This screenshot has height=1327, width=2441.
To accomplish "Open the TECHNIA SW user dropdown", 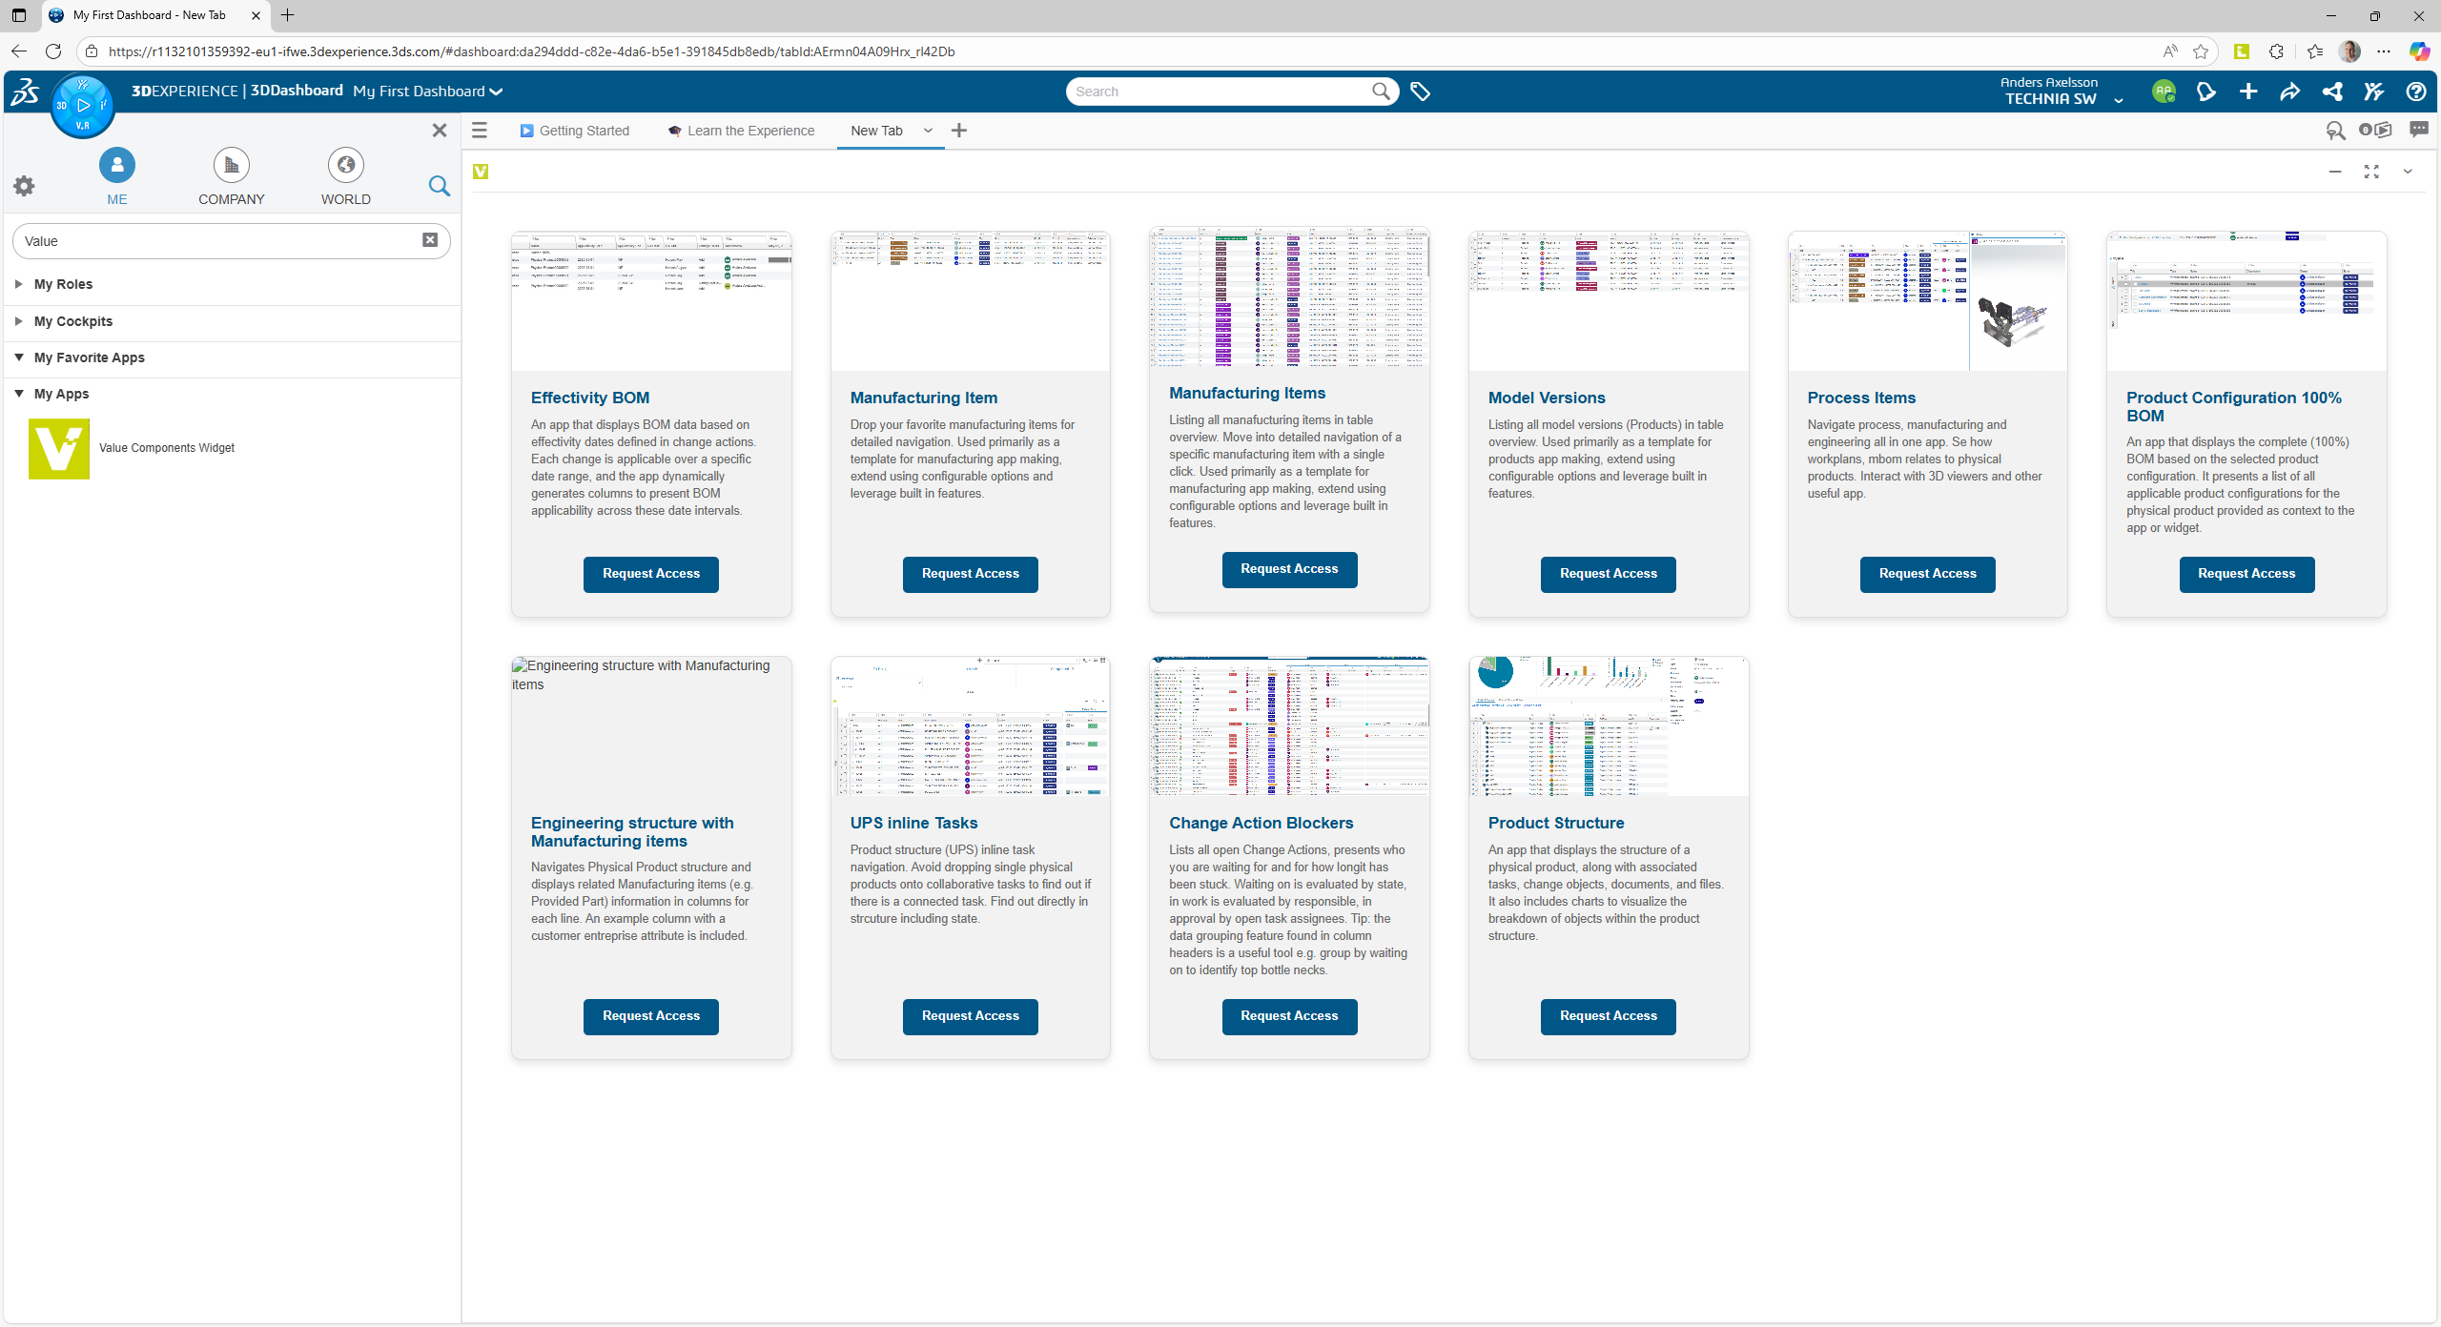I will (2119, 99).
